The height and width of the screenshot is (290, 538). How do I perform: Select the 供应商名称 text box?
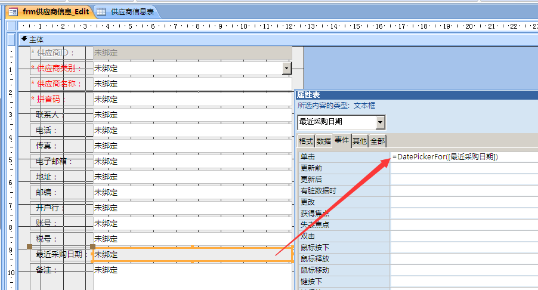point(192,84)
